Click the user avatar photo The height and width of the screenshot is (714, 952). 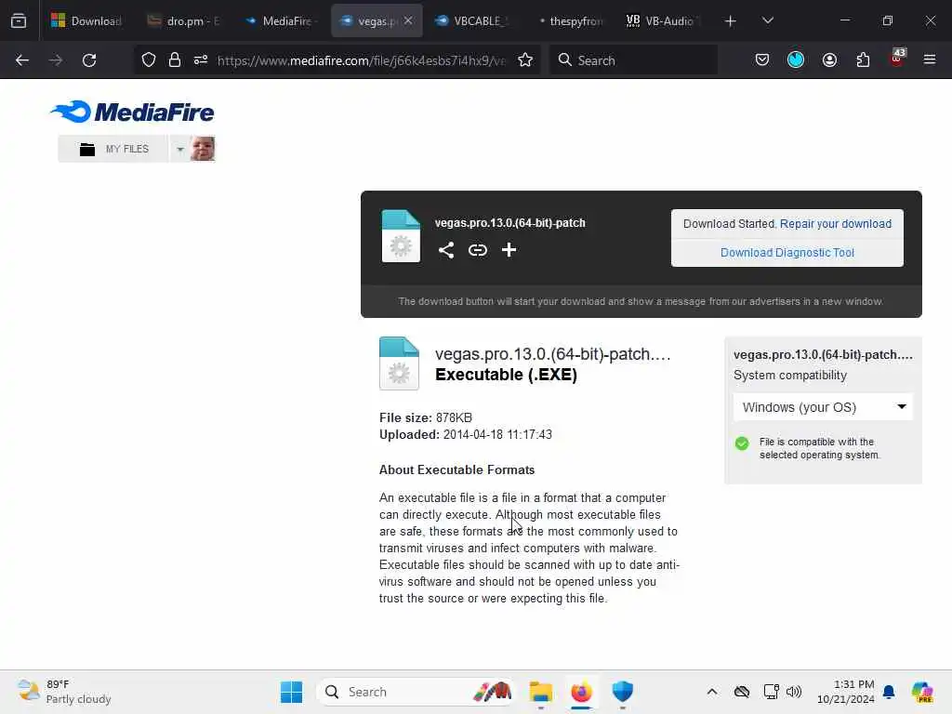(202, 149)
